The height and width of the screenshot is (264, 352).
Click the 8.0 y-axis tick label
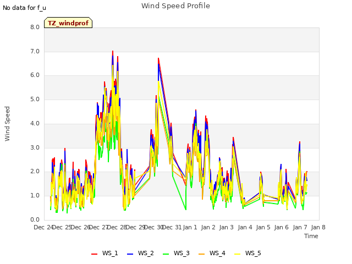pos(35,27)
